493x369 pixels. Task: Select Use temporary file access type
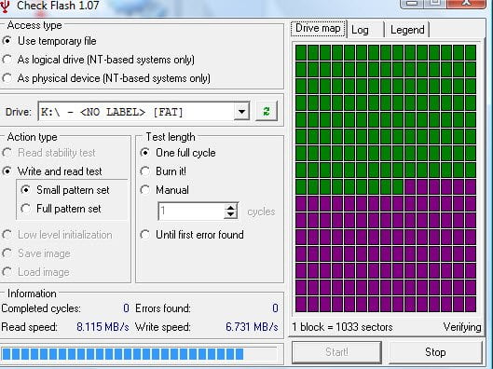point(49,41)
